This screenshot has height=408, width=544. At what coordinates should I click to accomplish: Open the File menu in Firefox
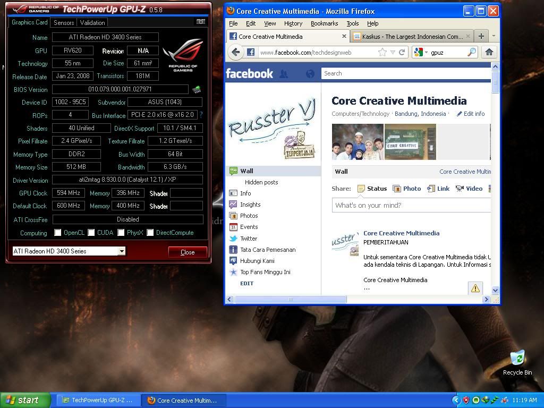tap(234, 23)
